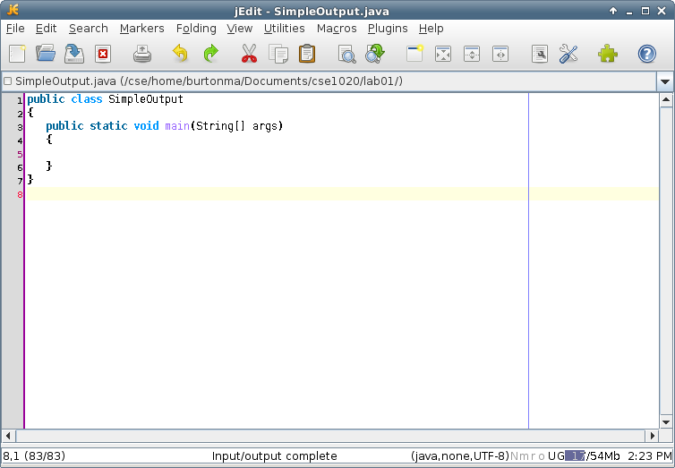Screen dimensions: 675x468
Task: Toggle the 'o' overwrite status indicator
Action: 541,456
